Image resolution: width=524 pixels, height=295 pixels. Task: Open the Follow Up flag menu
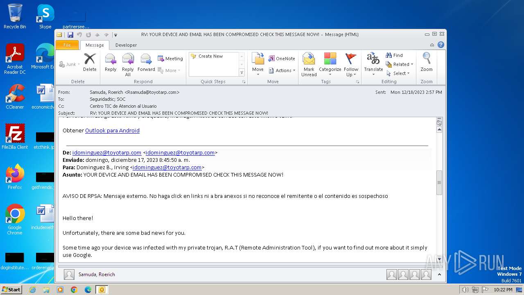click(x=351, y=65)
